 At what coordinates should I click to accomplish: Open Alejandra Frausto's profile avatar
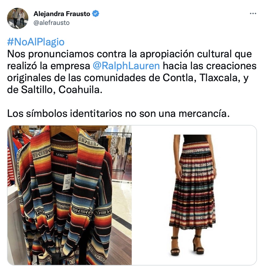pos(18,18)
